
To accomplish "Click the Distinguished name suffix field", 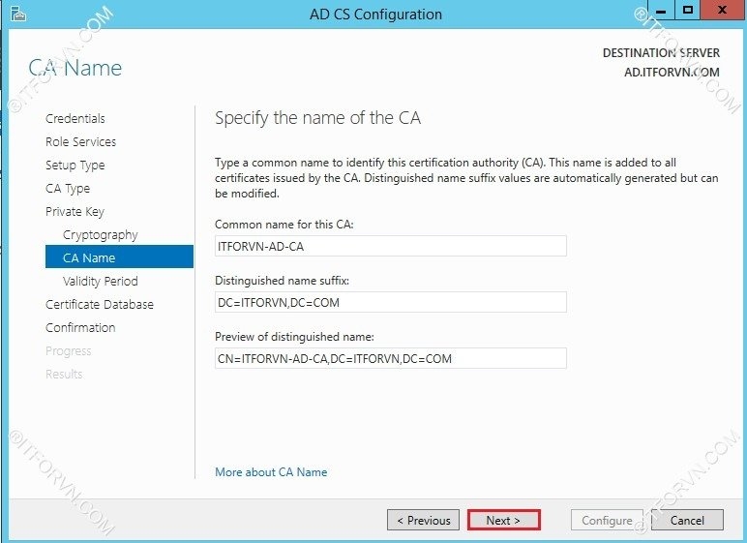I will click(x=390, y=303).
